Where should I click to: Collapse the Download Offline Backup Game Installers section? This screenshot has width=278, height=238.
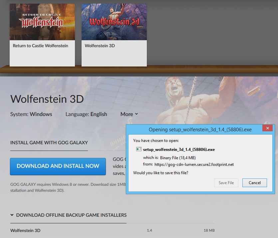click(69, 215)
